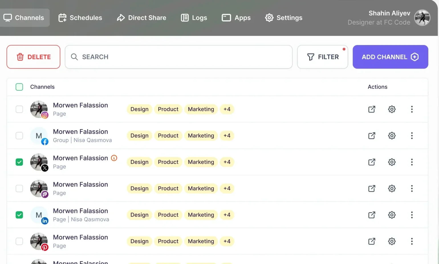Open three-dot menu for LinkedIn channel row

point(412,215)
